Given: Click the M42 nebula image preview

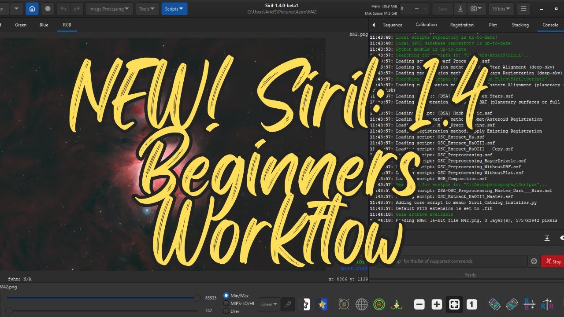Looking at the screenshot, I should click(163, 154).
